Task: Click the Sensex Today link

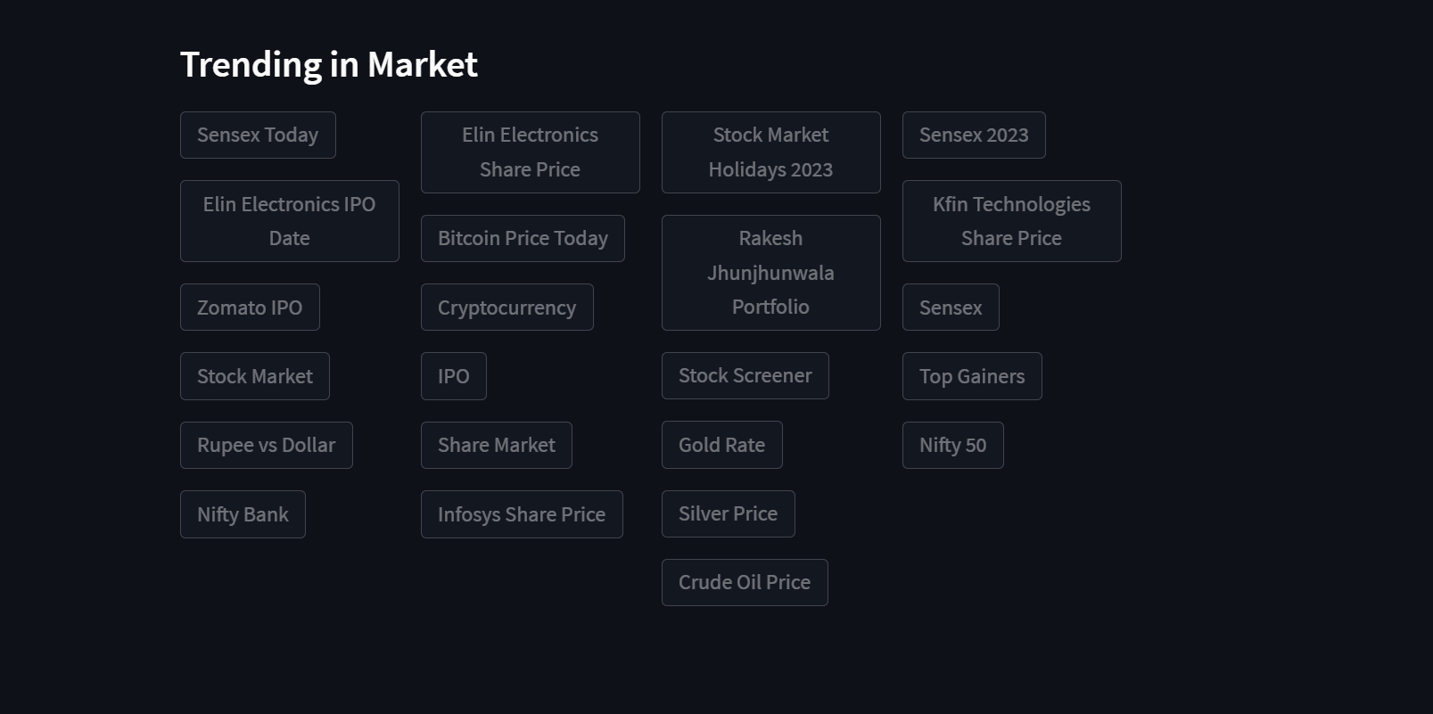Action: click(x=258, y=135)
